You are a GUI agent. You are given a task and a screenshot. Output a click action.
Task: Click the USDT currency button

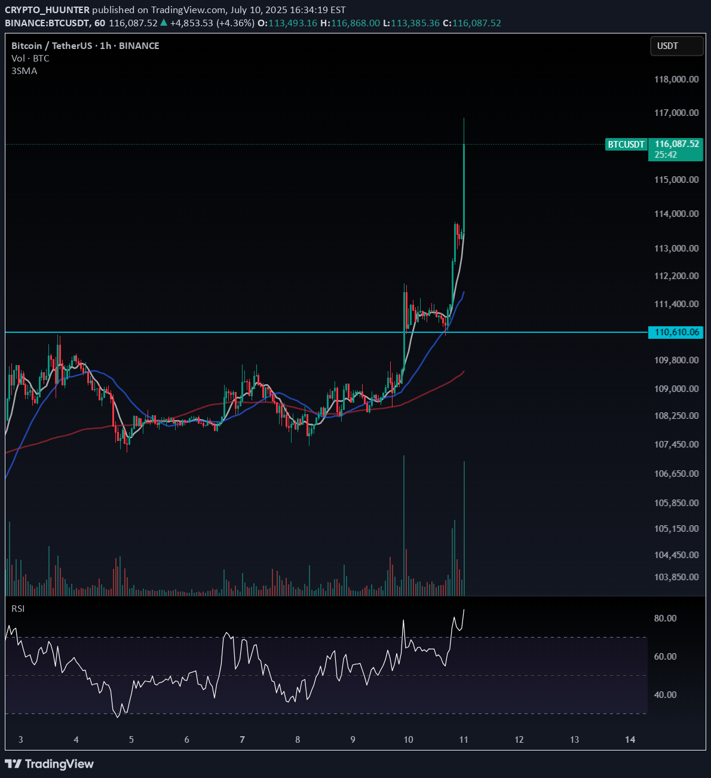[x=677, y=46]
